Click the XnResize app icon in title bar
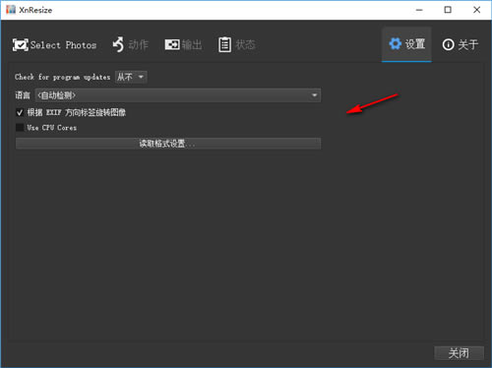This screenshot has height=368, width=492. pos(11,10)
